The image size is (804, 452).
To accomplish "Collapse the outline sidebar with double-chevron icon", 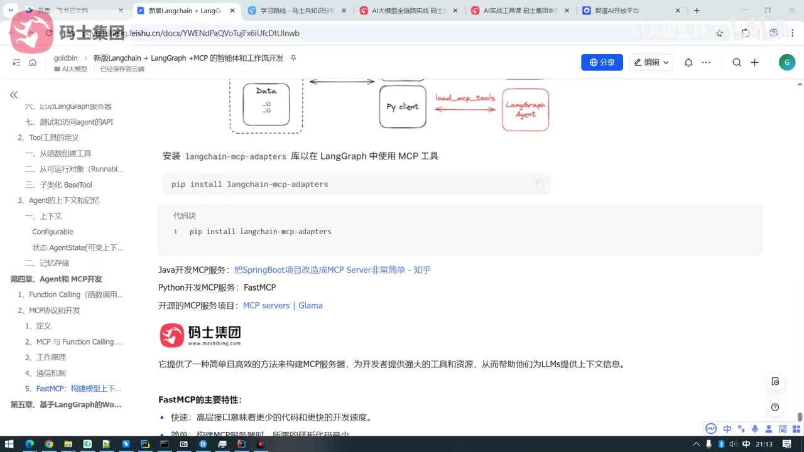I will click(x=13, y=95).
